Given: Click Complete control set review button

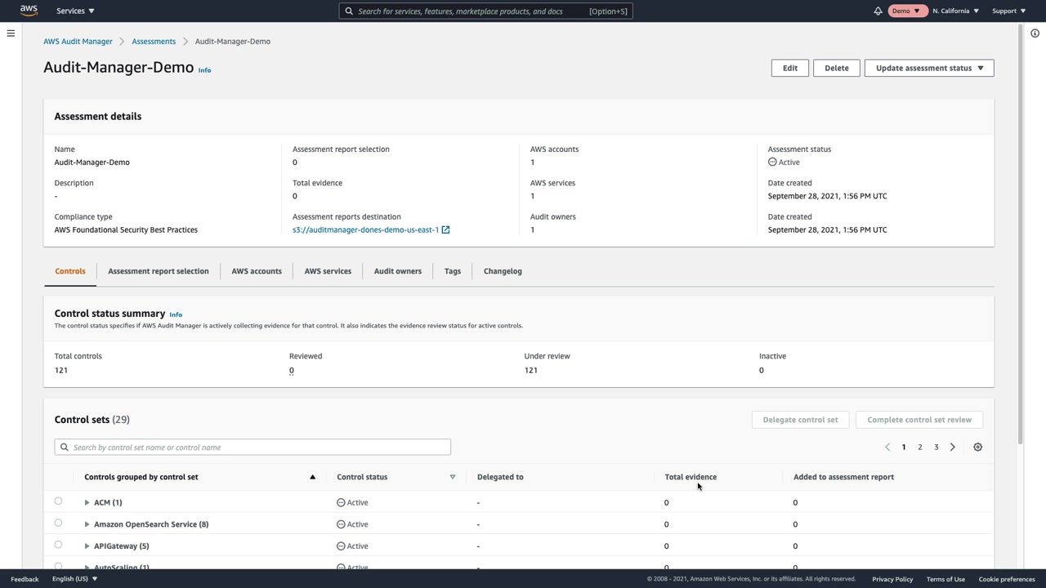Looking at the screenshot, I should pos(919,420).
